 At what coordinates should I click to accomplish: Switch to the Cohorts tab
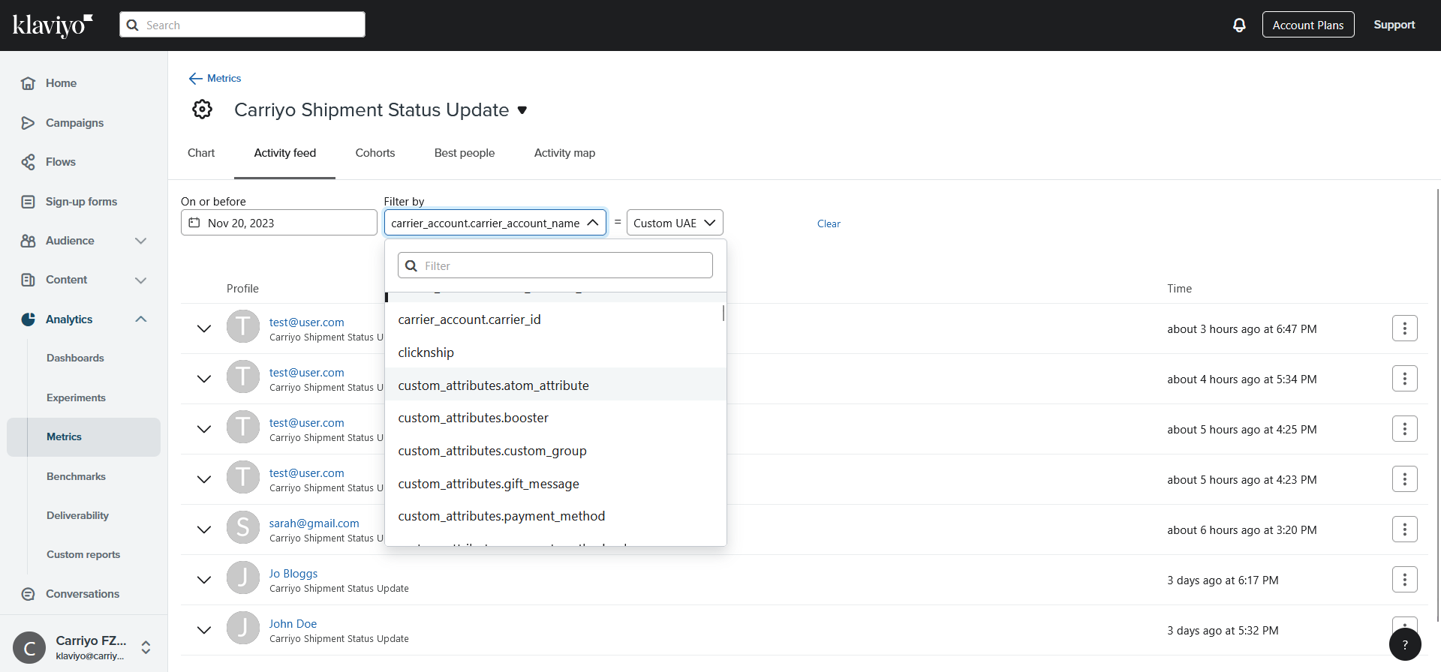coord(375,153)
